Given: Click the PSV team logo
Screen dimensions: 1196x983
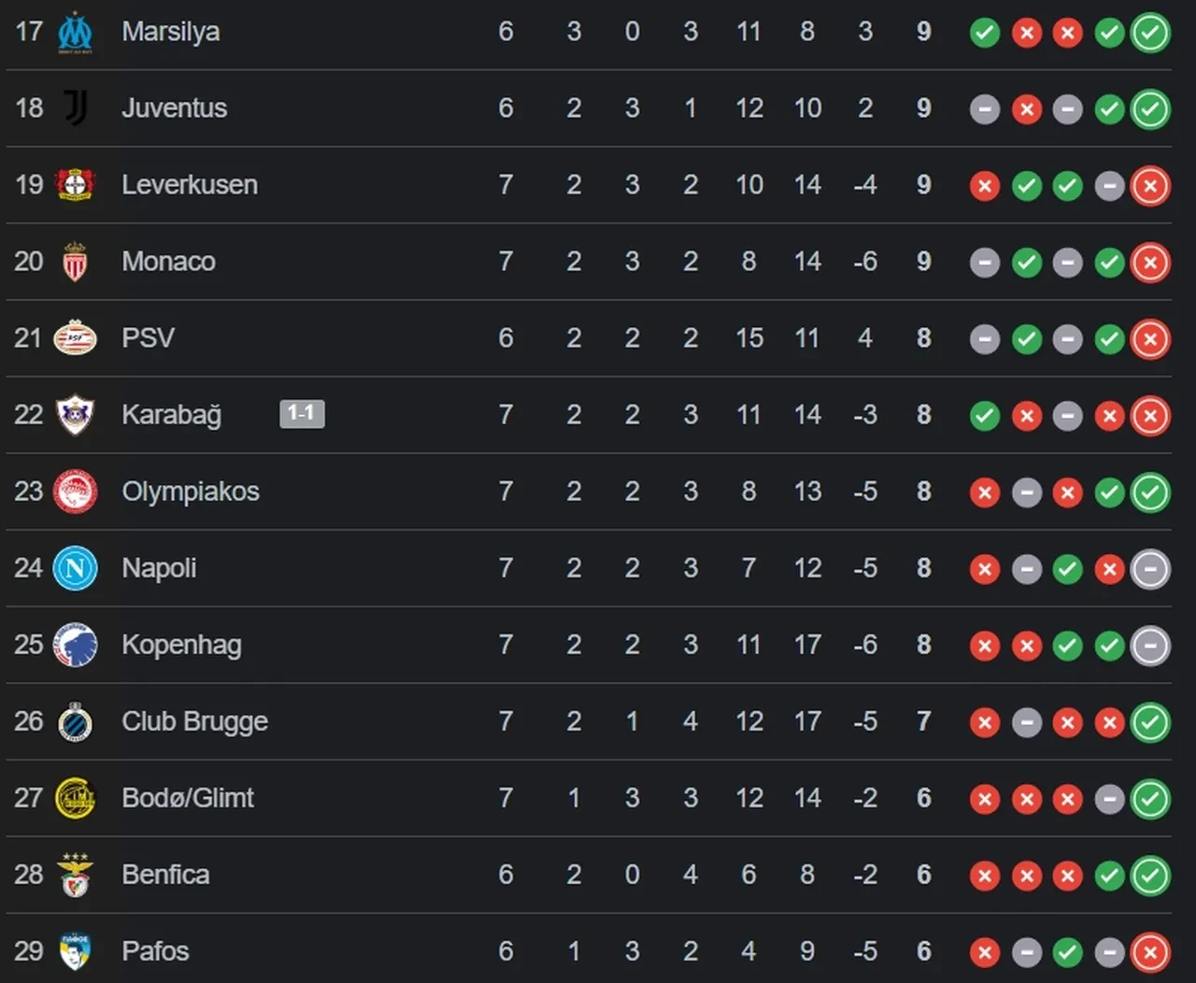Looking at the screenshot, I should (76, 338).
